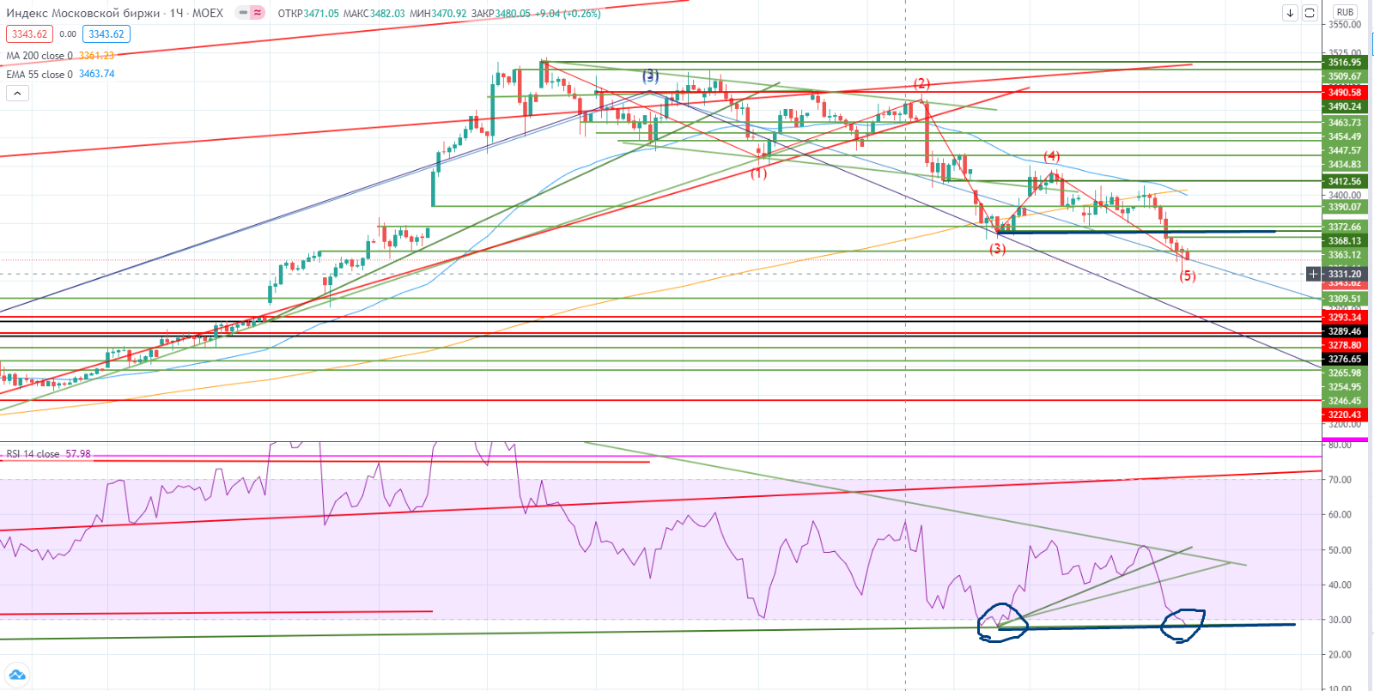Click the down arrow pane button
This screenshot has height=691, width=1374.
pos(1290,13)
